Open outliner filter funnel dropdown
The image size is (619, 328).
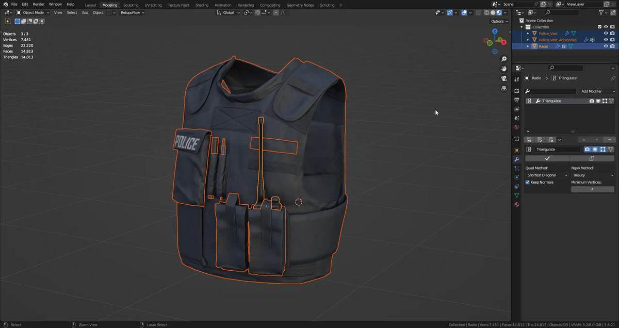[x=603, y=12]
